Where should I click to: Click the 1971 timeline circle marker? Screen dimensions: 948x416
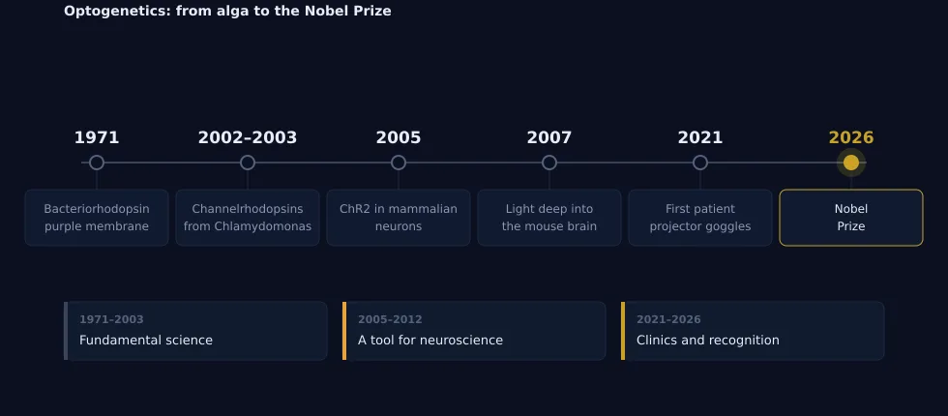click(97, 163)
